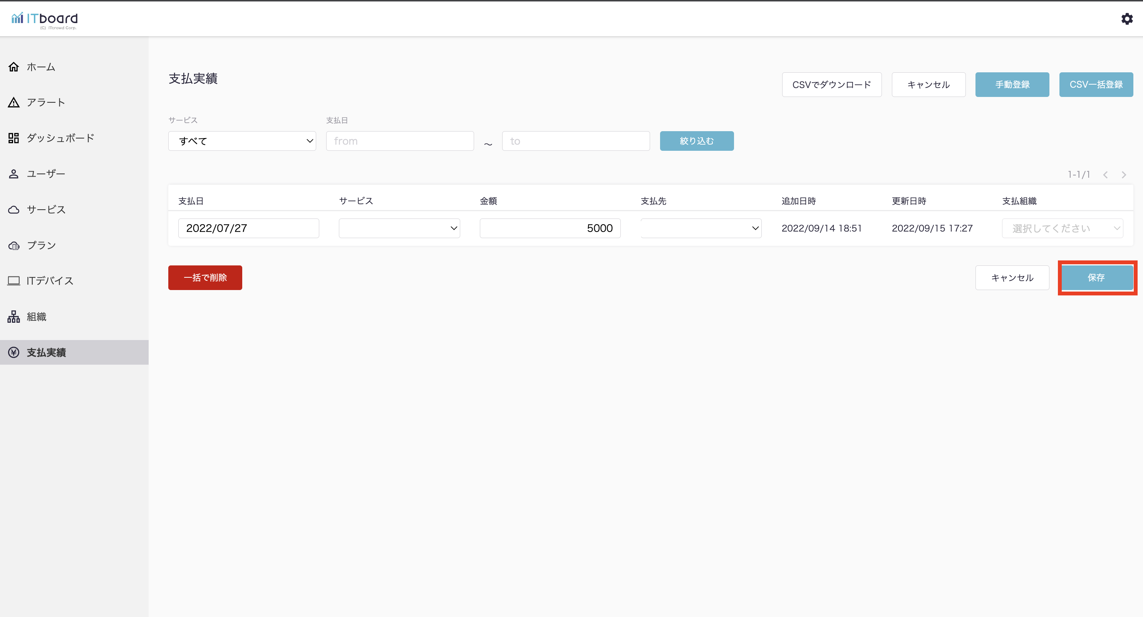1143x617 pixels.
Task: Click the user person icon
Action: (14, 174)
